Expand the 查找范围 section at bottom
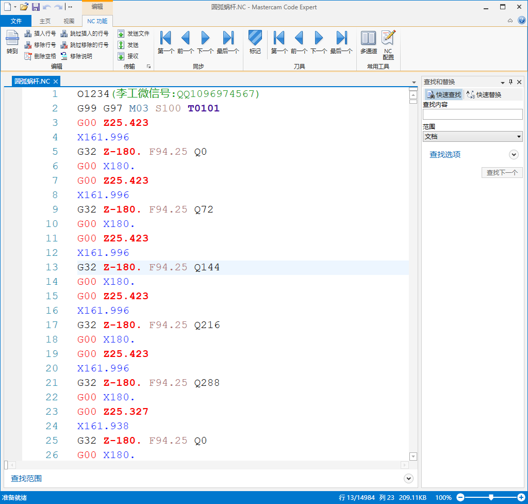 409,479
